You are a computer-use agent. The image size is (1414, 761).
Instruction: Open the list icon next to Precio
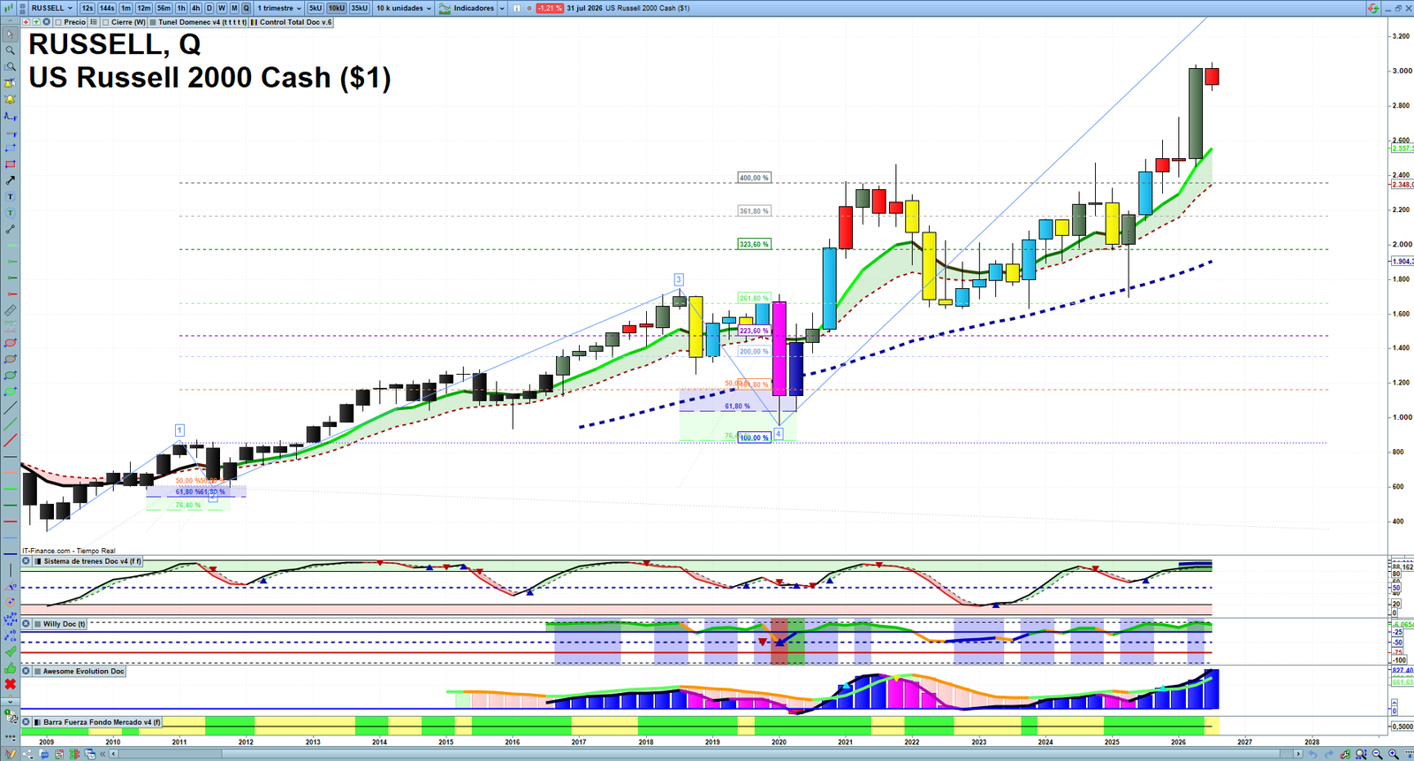point(94,22)
